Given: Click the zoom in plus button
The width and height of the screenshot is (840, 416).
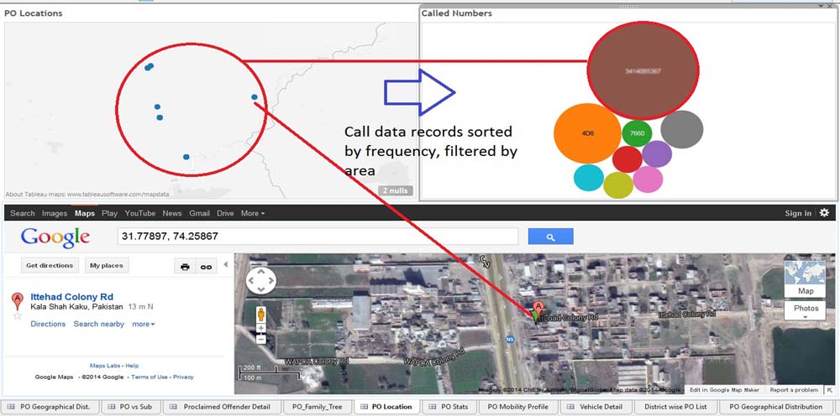Looking at the screenshot, I should [260, 329].
